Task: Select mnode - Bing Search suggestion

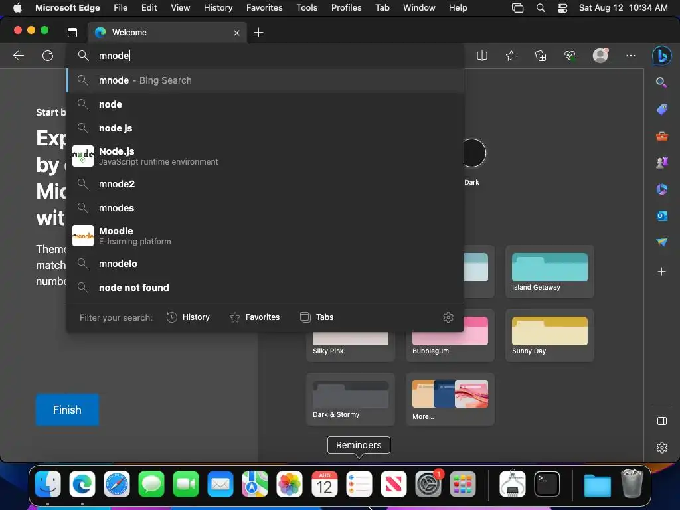Action: click(x=265, y=80)
